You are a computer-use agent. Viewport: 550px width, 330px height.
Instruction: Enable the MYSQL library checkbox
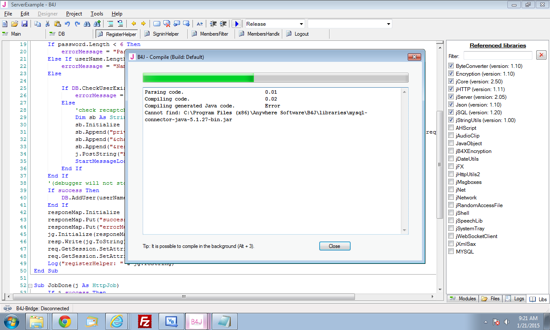pos(451,252)
